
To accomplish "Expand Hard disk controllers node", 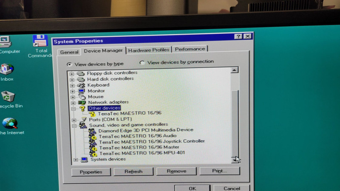I will click(72, 80).
